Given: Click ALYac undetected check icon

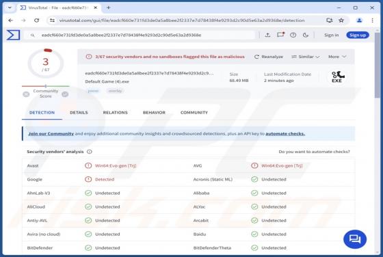Looking at the screenshot, I should tap(254, 206).
